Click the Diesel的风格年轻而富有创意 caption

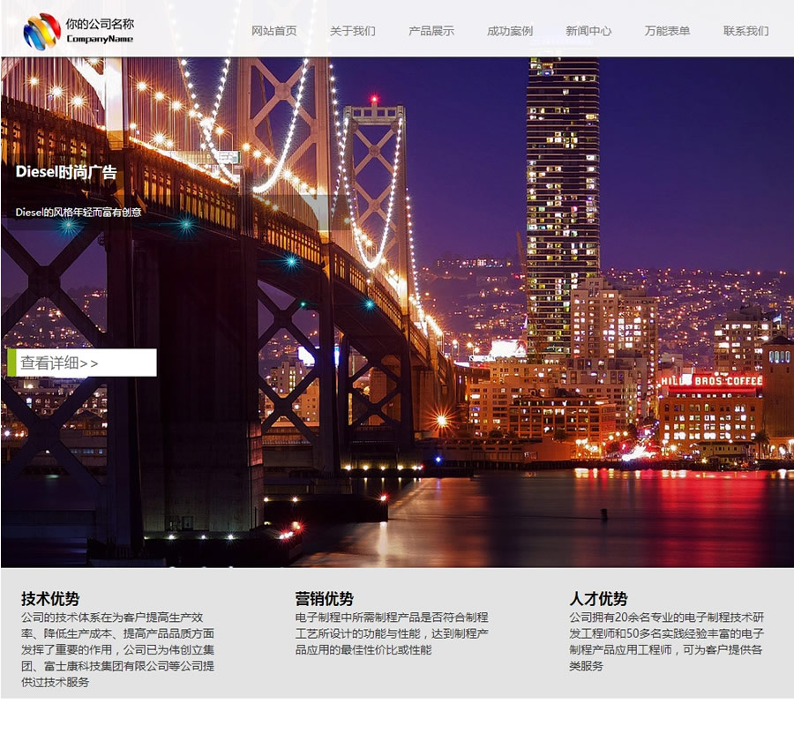tap(79, 213)
